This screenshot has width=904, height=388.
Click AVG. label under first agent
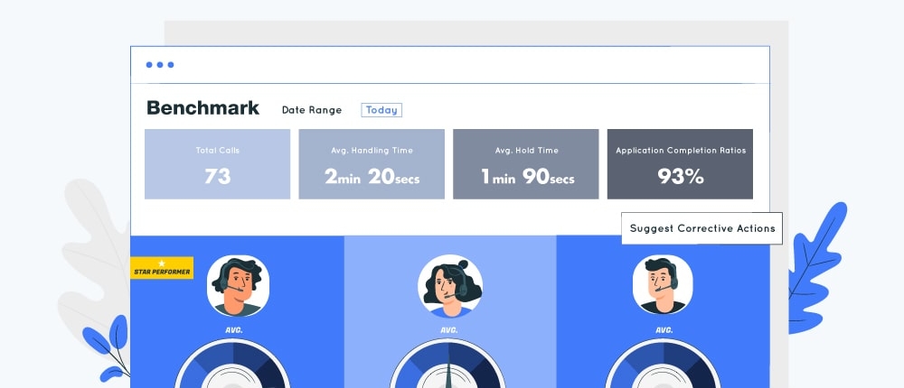click(235, 330)
